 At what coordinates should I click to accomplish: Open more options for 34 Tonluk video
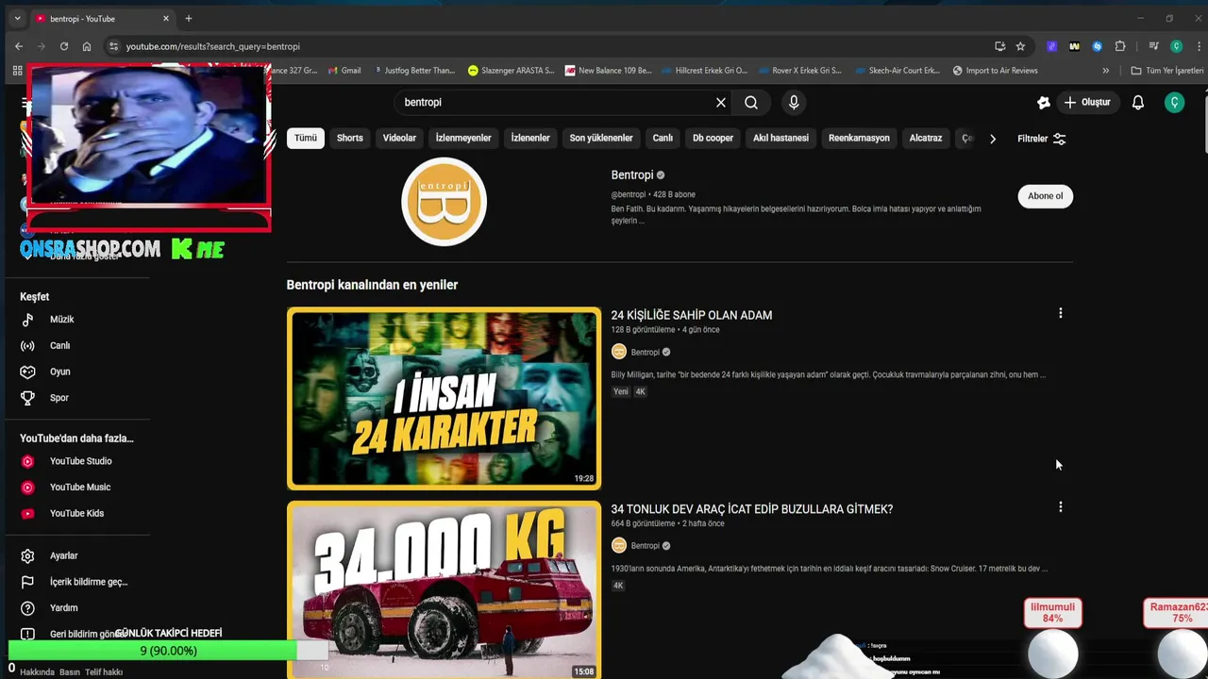point(1060,507)
